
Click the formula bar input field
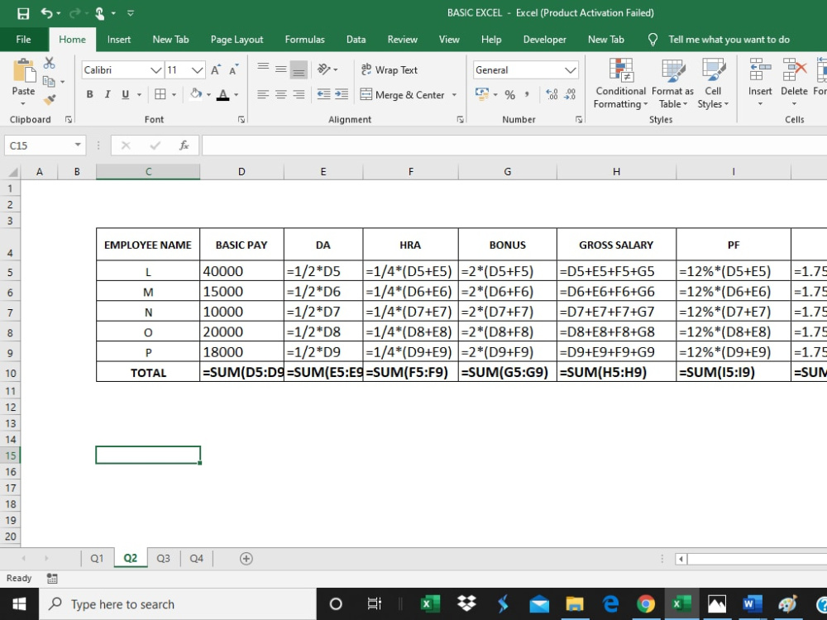coord(514,145)
